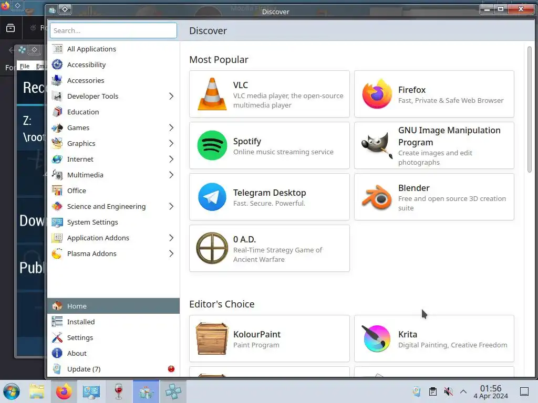The image size is (538, 403).
Task: Click the Wine glass taskbar icon
Action: (x=119, y=391)
